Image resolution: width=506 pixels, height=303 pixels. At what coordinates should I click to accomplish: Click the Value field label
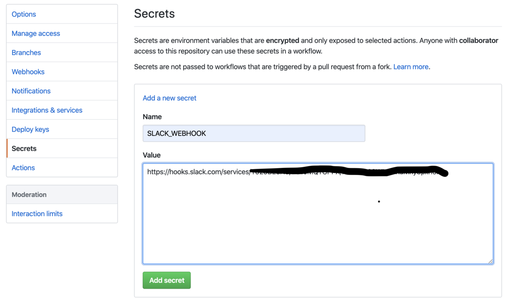[x=152, y=155]
